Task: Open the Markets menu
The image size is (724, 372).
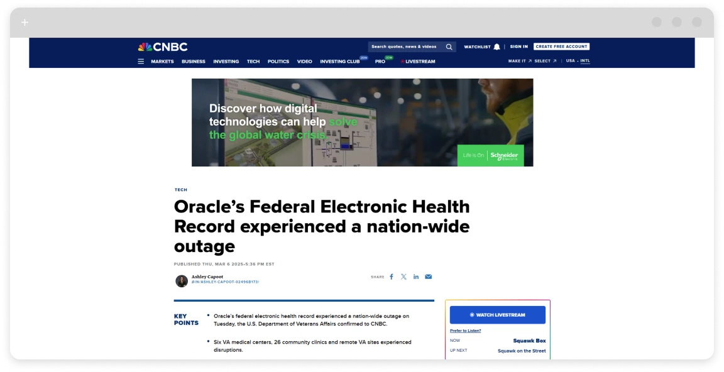Action: [x=163, y=62]
